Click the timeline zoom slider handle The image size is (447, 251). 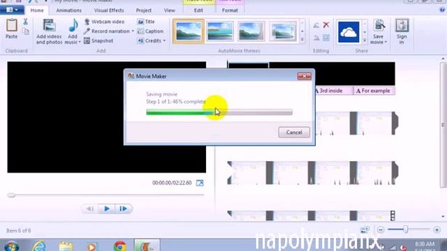coord(405,229)
